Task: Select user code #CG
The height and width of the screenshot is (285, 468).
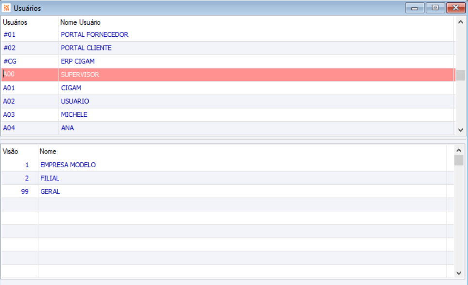Action: (x=10, y=61)
